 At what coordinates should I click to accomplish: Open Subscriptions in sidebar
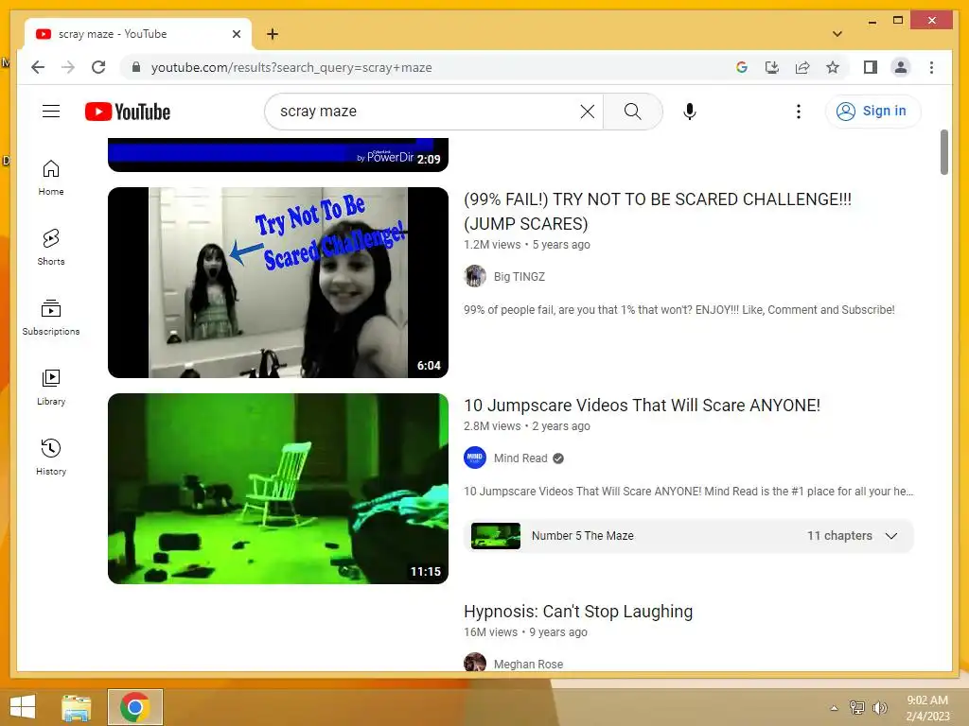[51, 318]
